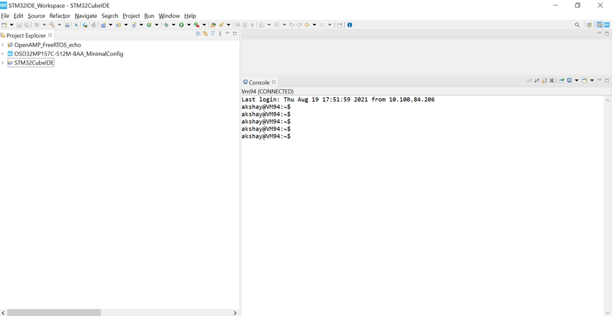Image resolution: width=612 pixels, height=316 pixels.
Task: Click the Remove Console X icon
Action: pos(552,80)
